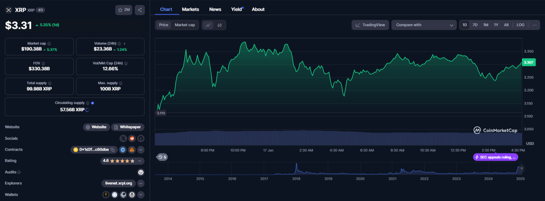
Task: Select candlestick chart style
Action: point(220,25)
